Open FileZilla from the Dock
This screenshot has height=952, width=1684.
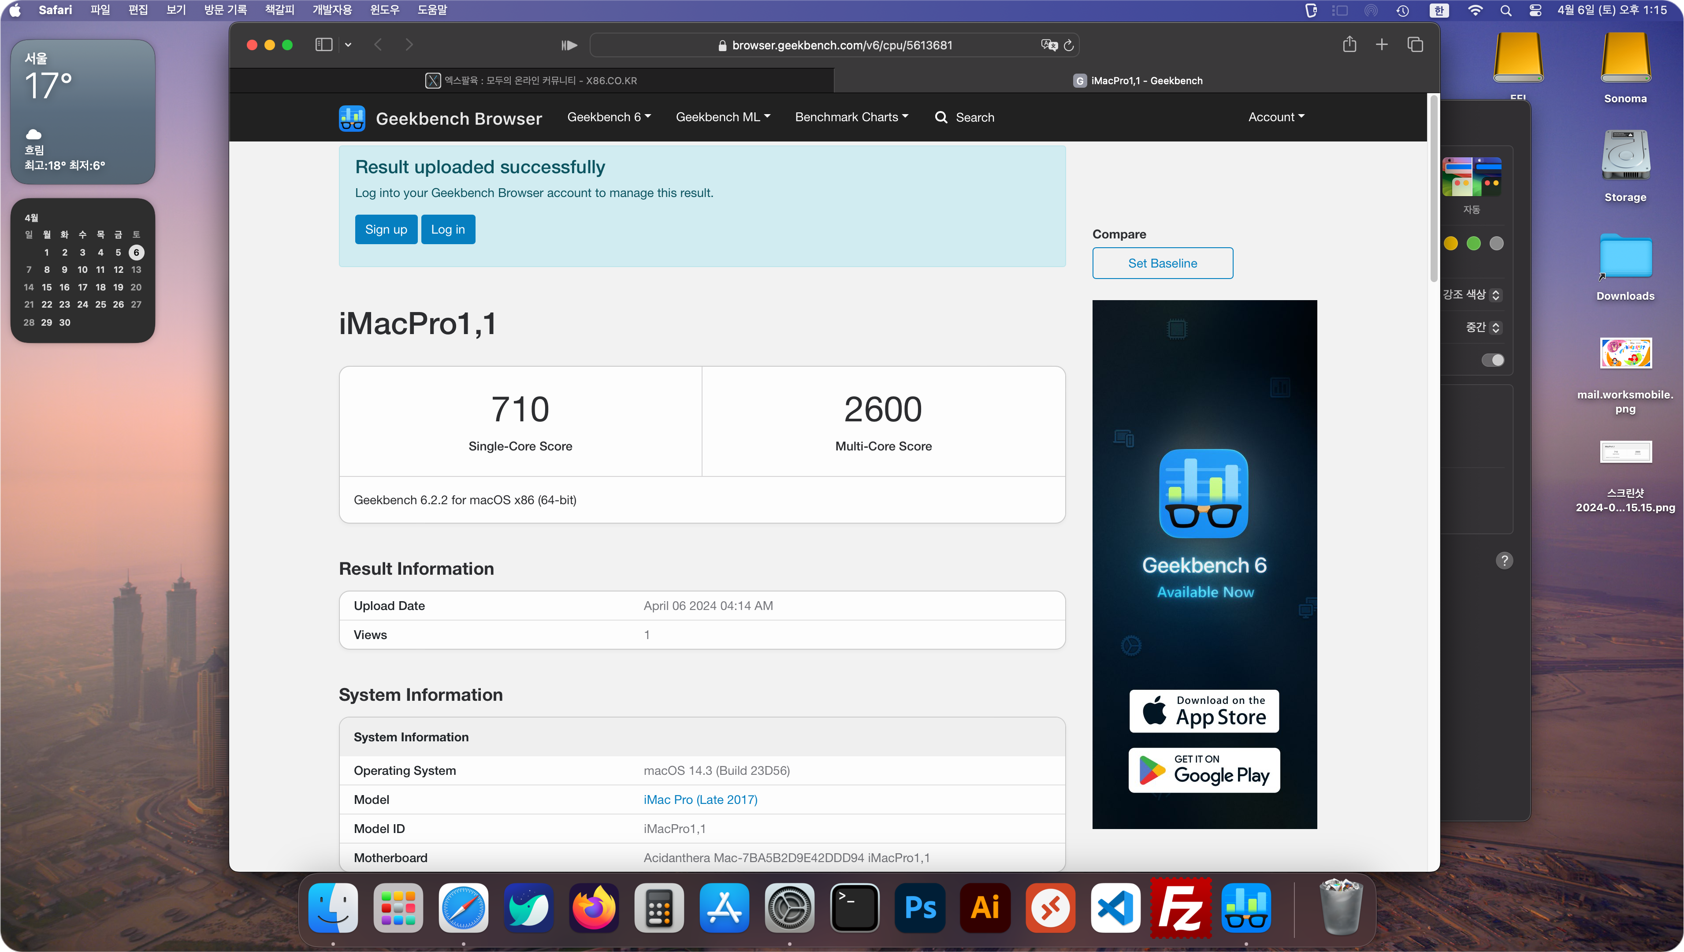tap(1181, 907)
